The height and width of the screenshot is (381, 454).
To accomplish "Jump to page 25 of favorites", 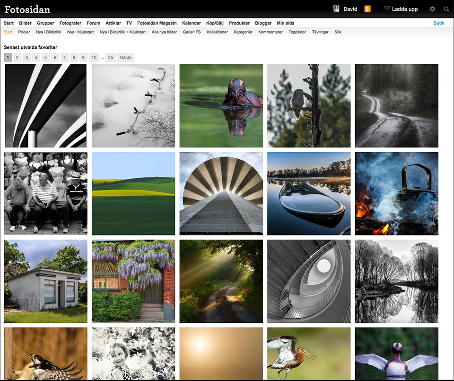I will pyautogui.click(x=111, y=58).
